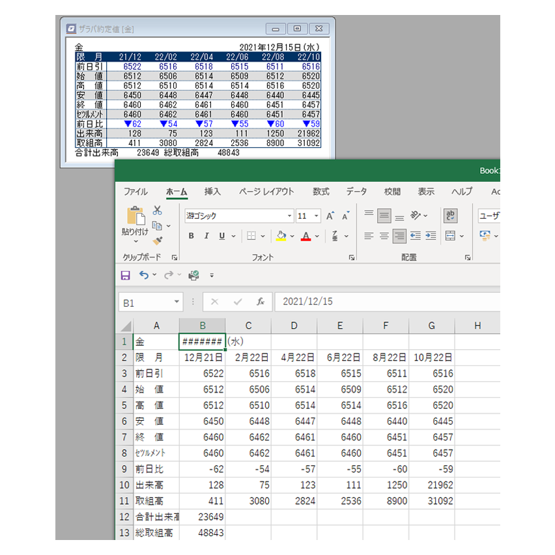Click the Increase Indent icon

point(431,236)
